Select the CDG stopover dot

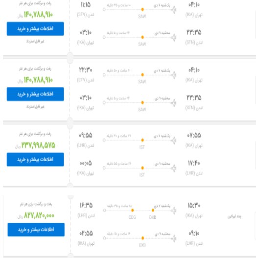point(133,211)
